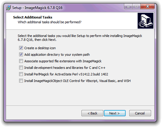Click the computer wizard image in header
Viewport: 163px width, 127px height.
pos(146,21)
